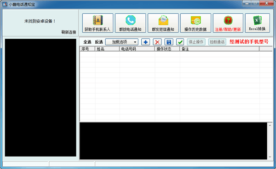276x169 pixels.
Task: Click 反选 to invert selection
Action: (99, 42)
